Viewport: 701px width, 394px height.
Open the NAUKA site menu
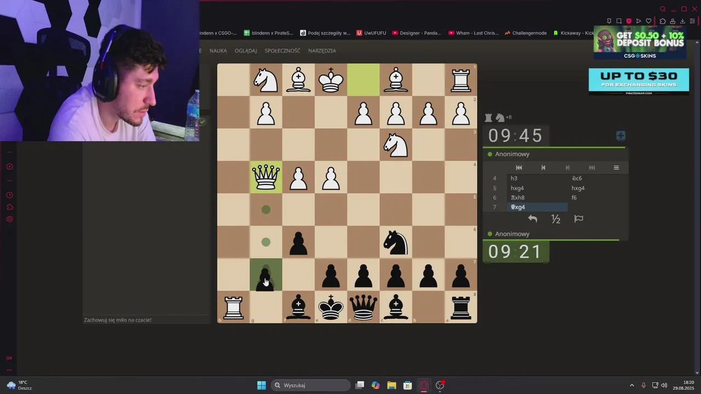tap(218, 51)
